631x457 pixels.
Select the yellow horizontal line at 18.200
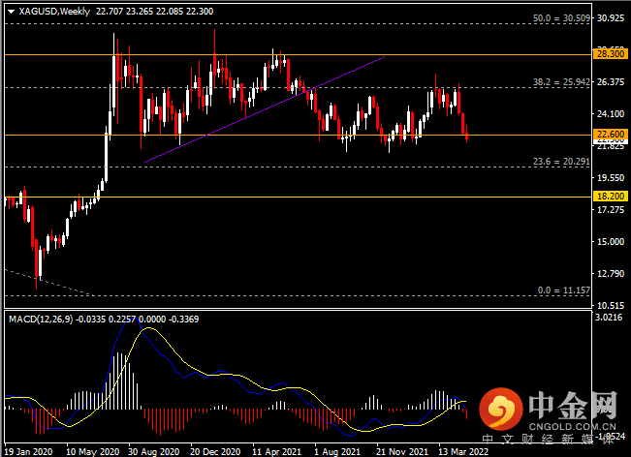point(298,197)
